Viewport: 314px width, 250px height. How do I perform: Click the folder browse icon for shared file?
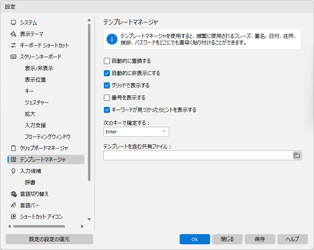[297, 155]
